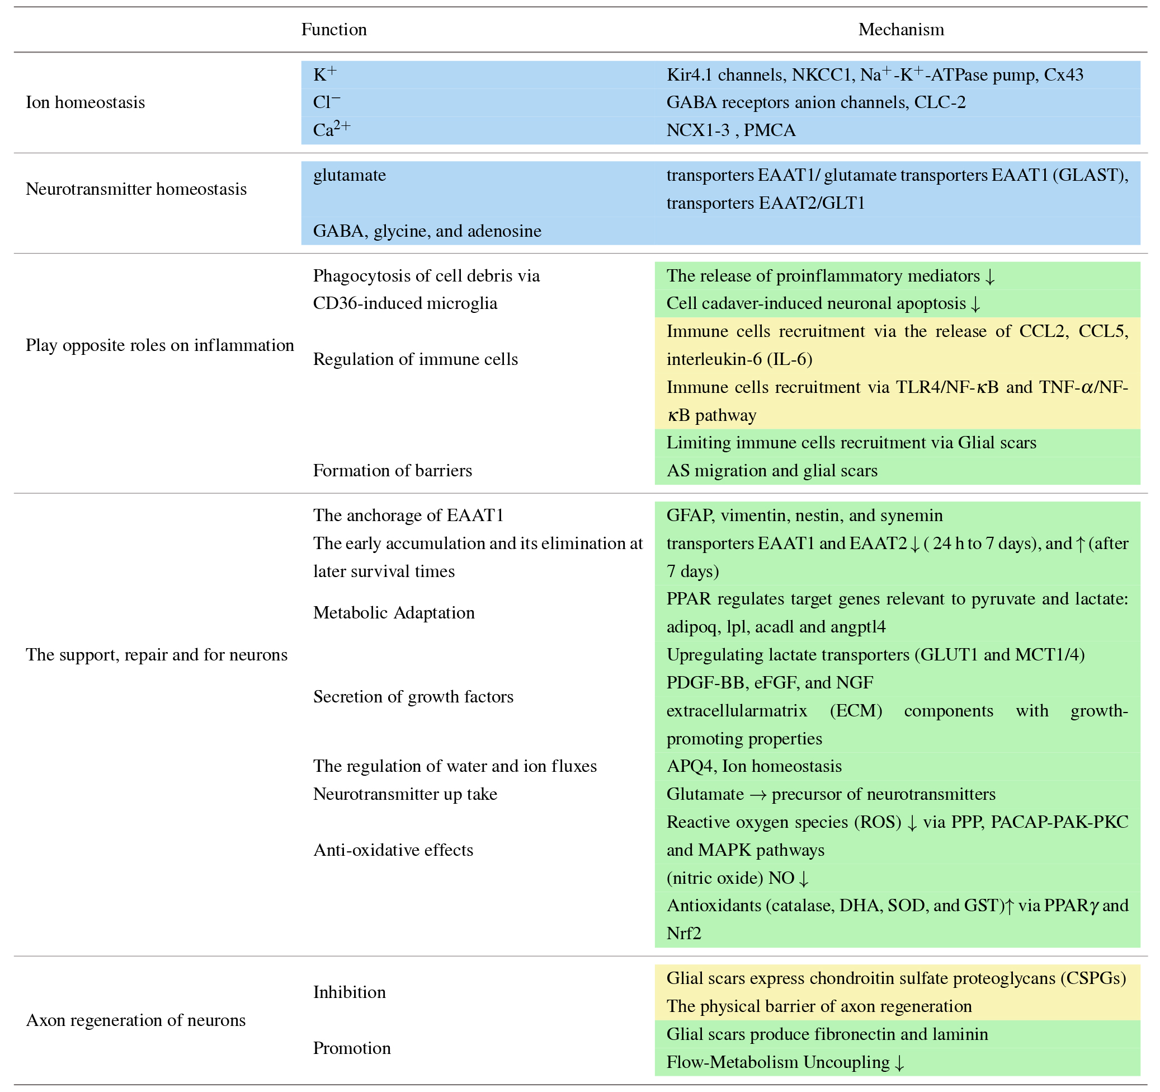Click the (nitric oxide) NO decrease cell
The image size is (1160, 1092).
click(x=737, y=878)
